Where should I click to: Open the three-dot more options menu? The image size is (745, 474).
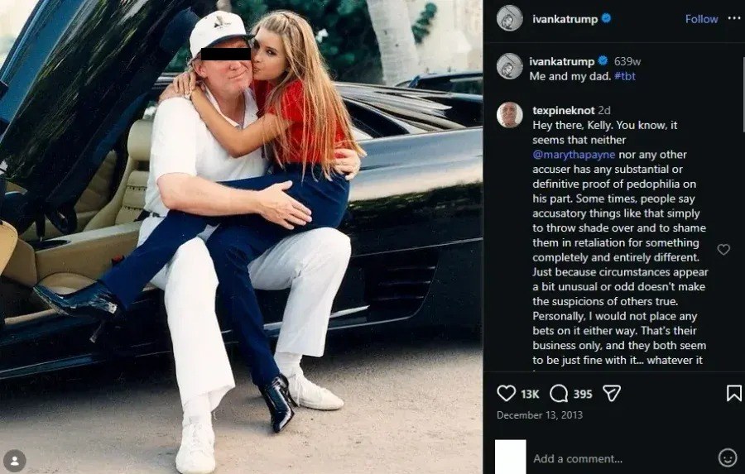[733, 18]
